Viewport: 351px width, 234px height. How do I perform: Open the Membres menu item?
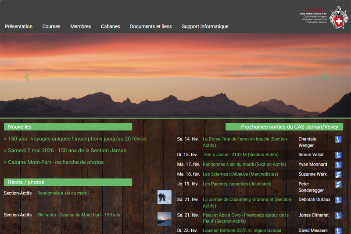point(81,26)
